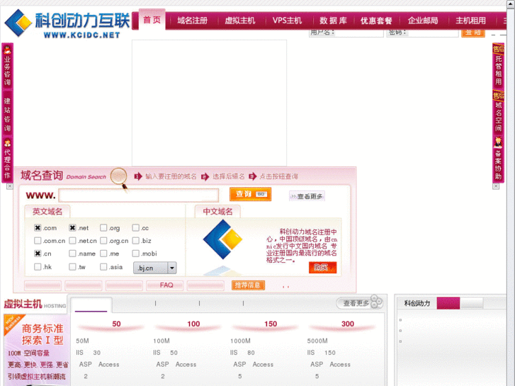Viewport: 515px width, 386px height.
Task: Click the 300 hosting plan heading
Action: point(348,324)
